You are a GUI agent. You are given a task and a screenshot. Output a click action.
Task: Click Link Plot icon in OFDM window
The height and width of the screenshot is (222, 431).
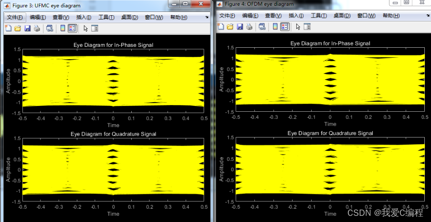click(x=262, y=27)
